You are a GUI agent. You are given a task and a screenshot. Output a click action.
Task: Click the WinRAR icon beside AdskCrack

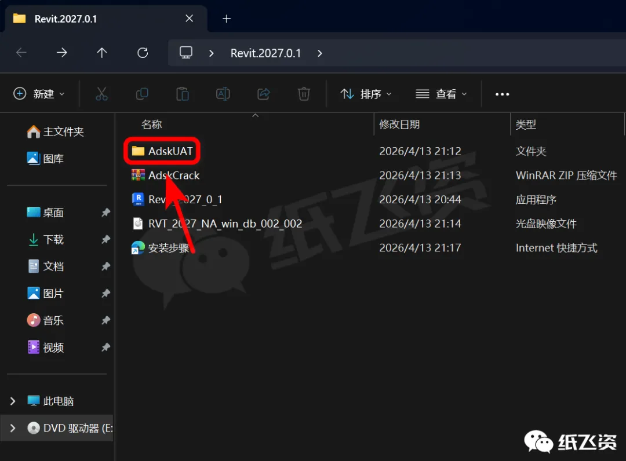[x=138, y=175]
